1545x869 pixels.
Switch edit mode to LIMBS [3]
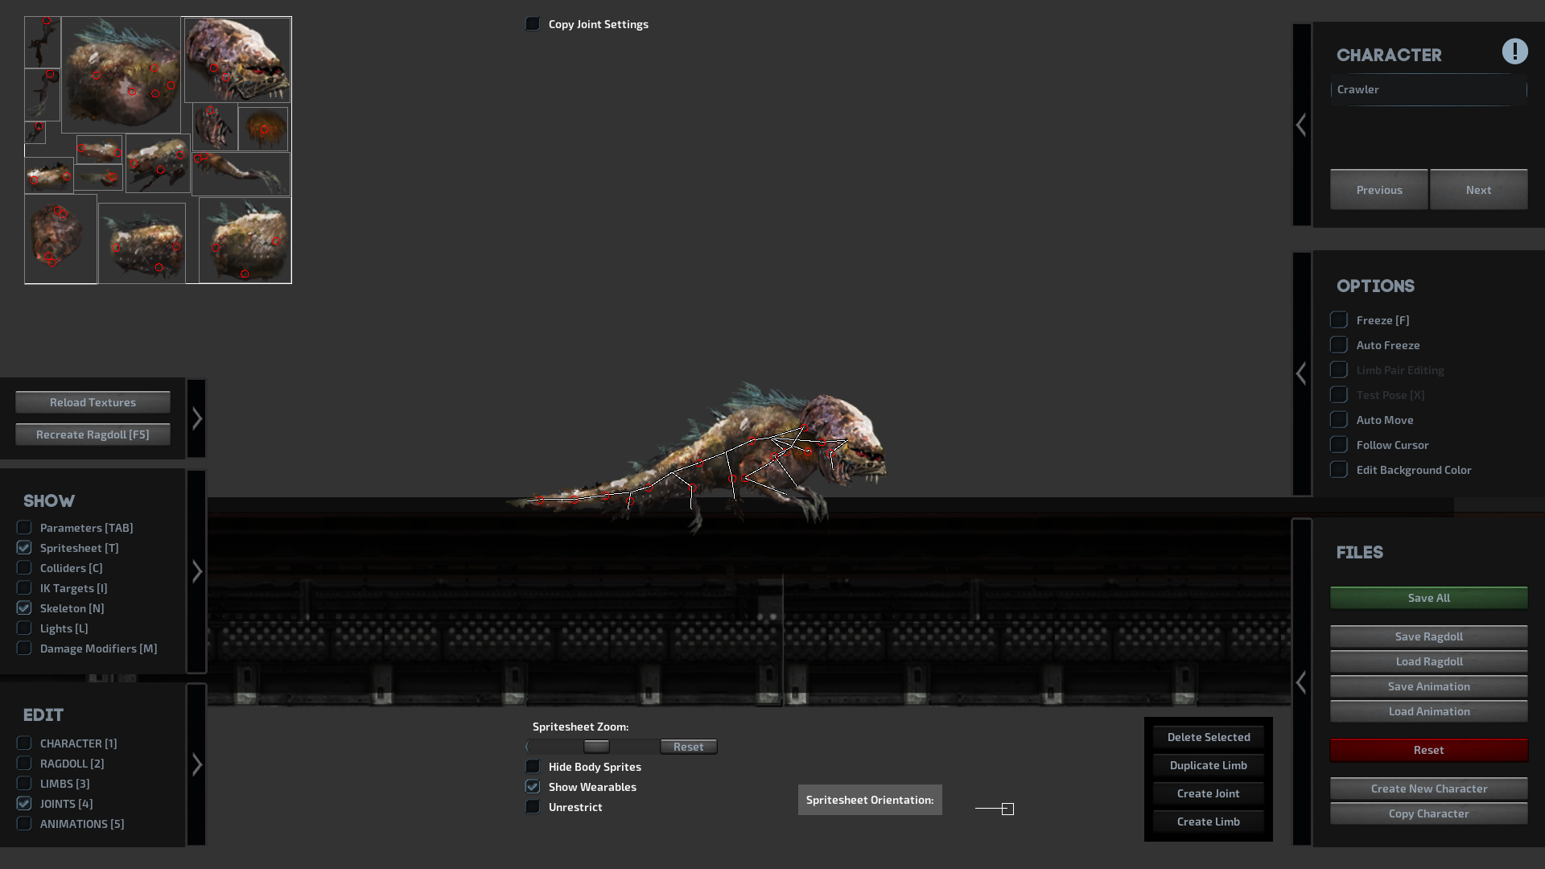[x=24, y=784]
